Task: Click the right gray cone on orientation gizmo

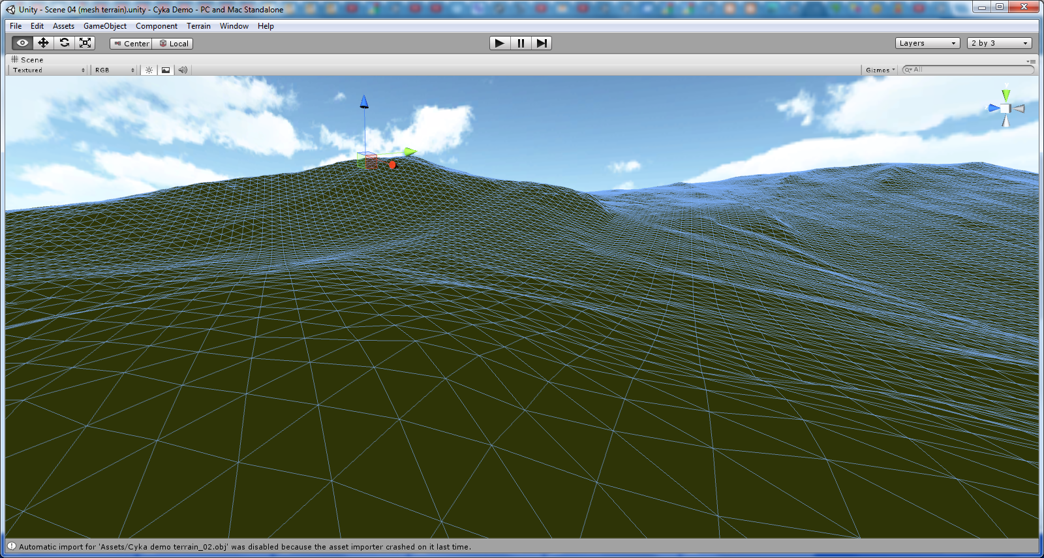Action: [1019, 108]
